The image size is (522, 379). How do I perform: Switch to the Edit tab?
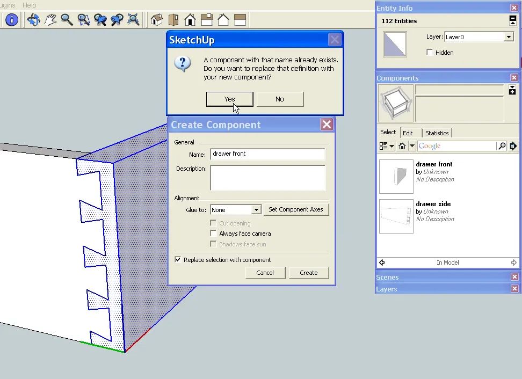click(408, 133)
